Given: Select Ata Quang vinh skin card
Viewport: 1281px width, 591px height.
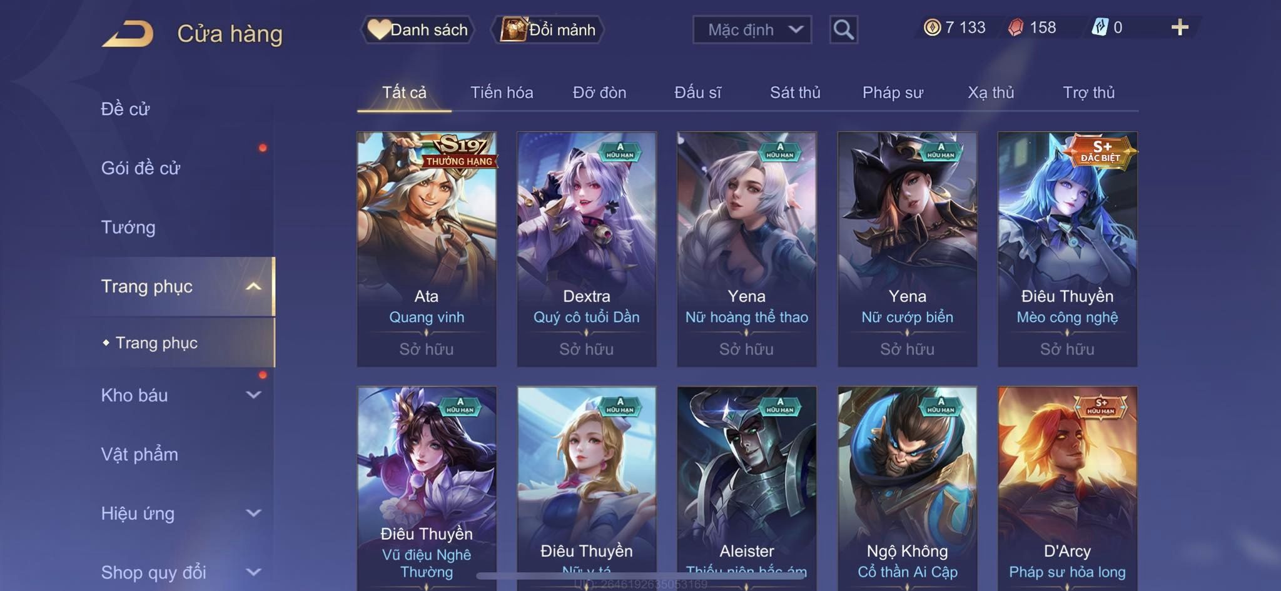Looking at the screenshot, I should [x=427, y=249].
